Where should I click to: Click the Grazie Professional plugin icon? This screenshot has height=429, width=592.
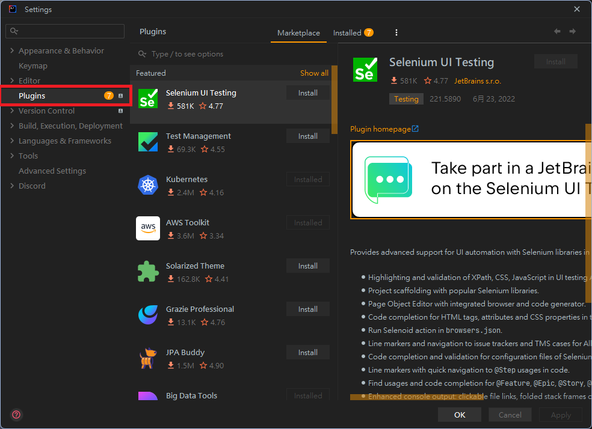click(148, 315)
